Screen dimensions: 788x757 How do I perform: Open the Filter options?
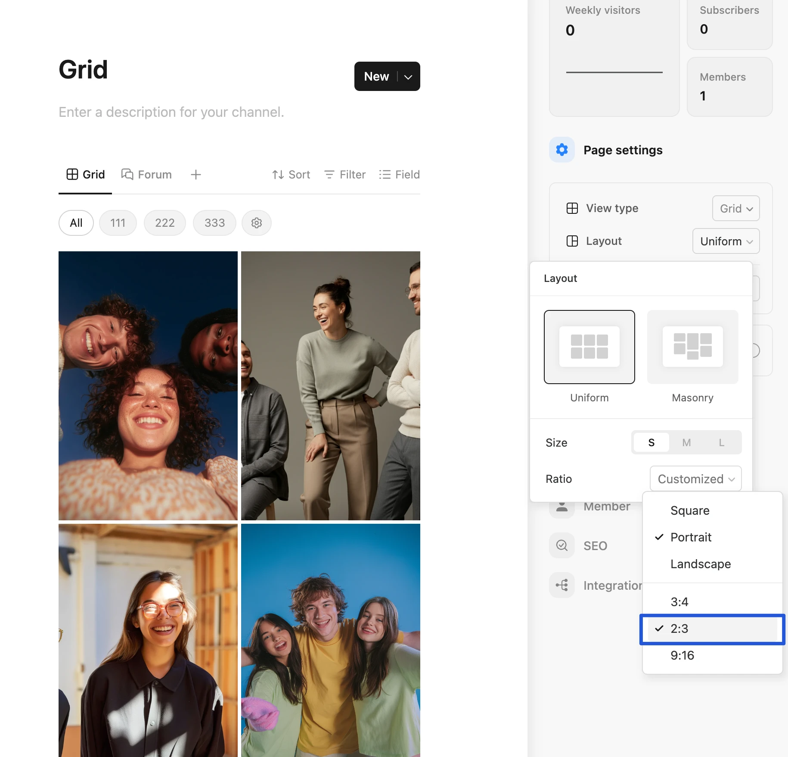tap(345, 175)
